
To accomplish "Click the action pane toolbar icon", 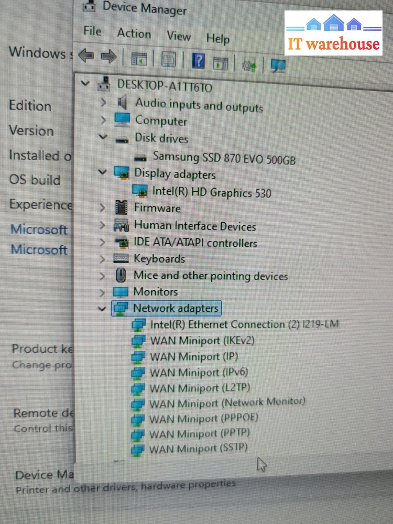I will click(221, 63).
